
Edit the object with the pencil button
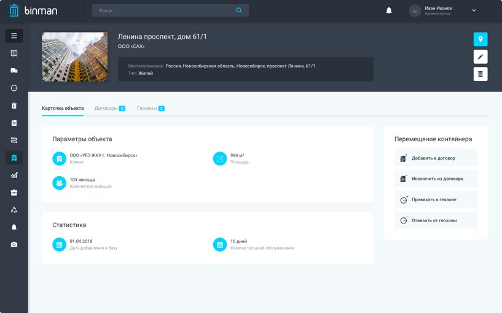coord(480,56)
